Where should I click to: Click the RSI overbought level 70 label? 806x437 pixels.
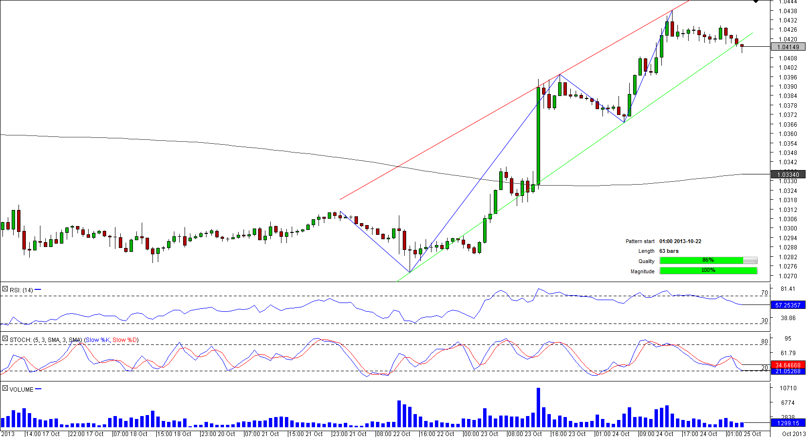[x=765, y=293]
